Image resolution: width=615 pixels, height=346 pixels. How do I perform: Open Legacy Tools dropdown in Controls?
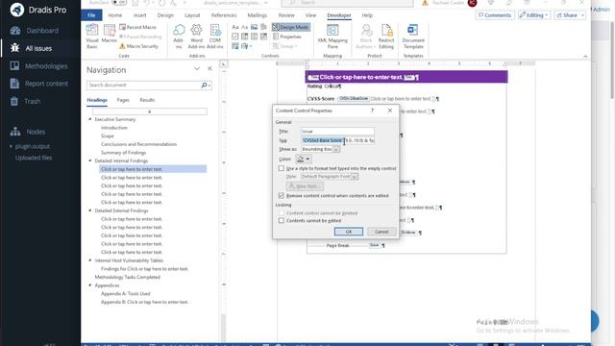point(246,46)
